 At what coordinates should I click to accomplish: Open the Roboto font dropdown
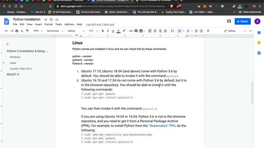pos(76,31)
